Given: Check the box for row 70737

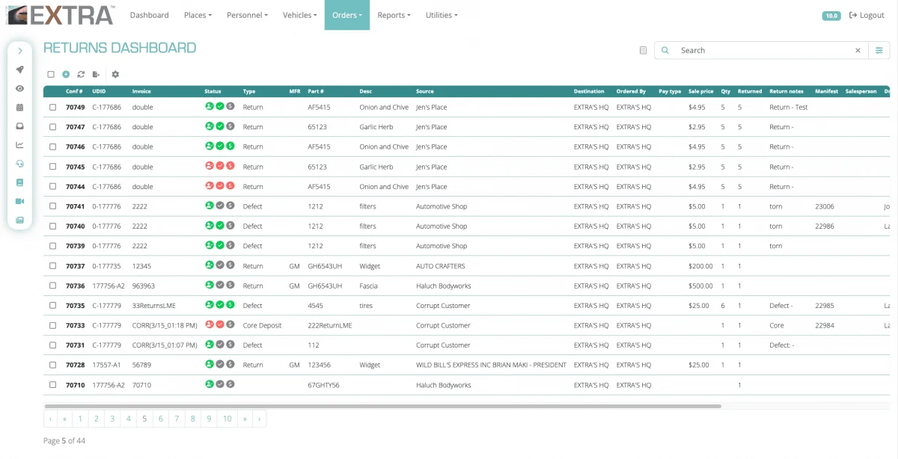Looking at the screenshot, I should (x=52, y=266).
